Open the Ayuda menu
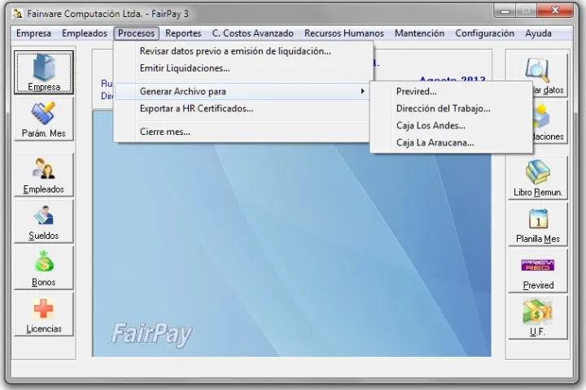The image size is (586, 390). [538, 33]
